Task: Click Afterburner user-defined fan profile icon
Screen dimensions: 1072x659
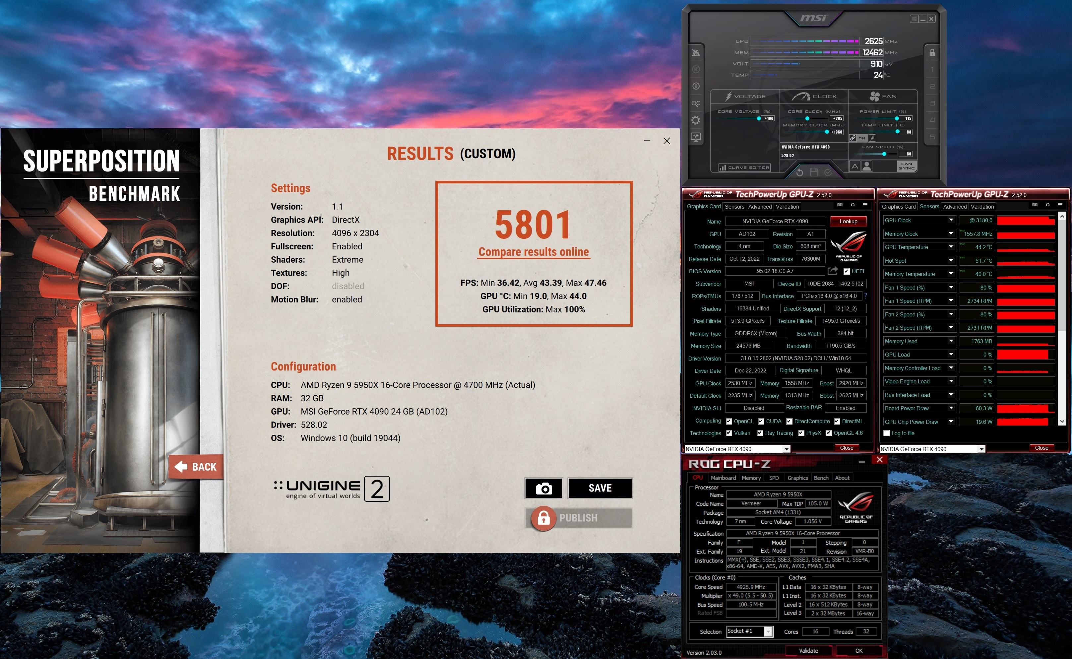Action: 867,166
